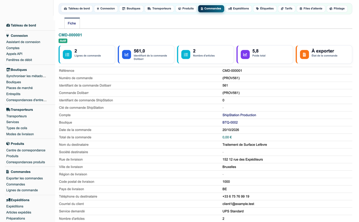The image size is (359, 222).
Task: Open Entrepôts in the sidebar
Action: click(x=13, y=94)
